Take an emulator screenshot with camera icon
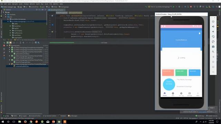Image resolution: width=221 pixels, height=124 pixels. 213,47
